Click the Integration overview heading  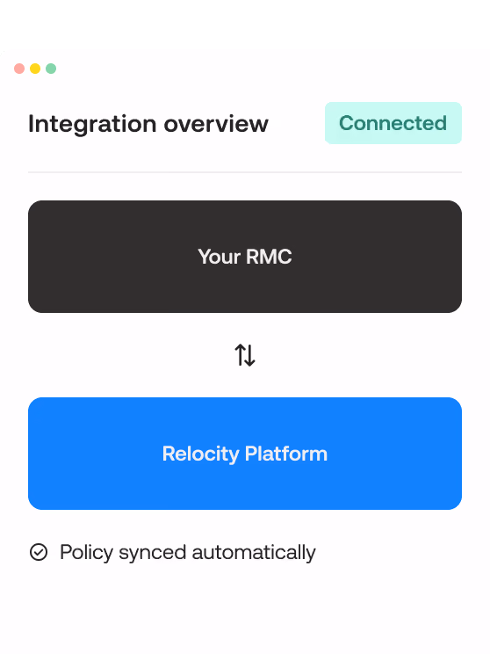[148, 124]
